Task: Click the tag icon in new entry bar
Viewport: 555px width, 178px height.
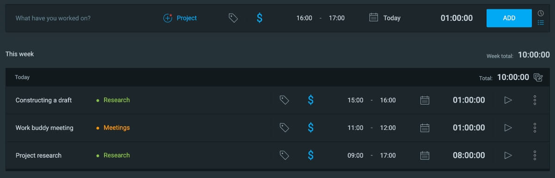Action: pyautogui.click(x=234, y=18)
